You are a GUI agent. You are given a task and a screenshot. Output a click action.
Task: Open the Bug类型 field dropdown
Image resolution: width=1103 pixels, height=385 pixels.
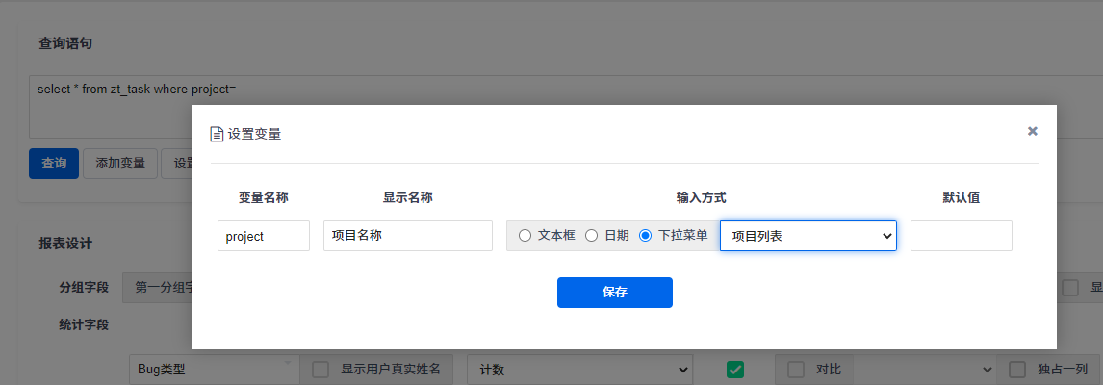click(215, 369)
